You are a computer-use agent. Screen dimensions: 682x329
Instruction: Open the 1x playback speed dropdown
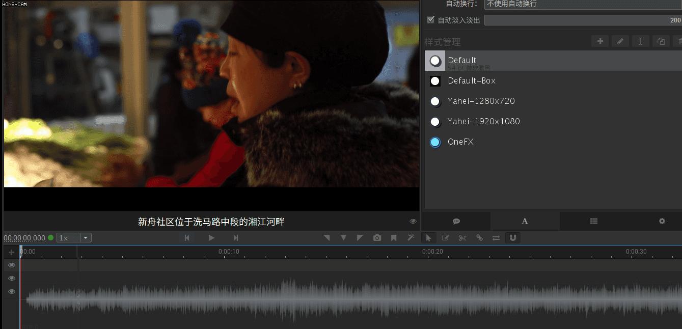(x=85, y=238)
